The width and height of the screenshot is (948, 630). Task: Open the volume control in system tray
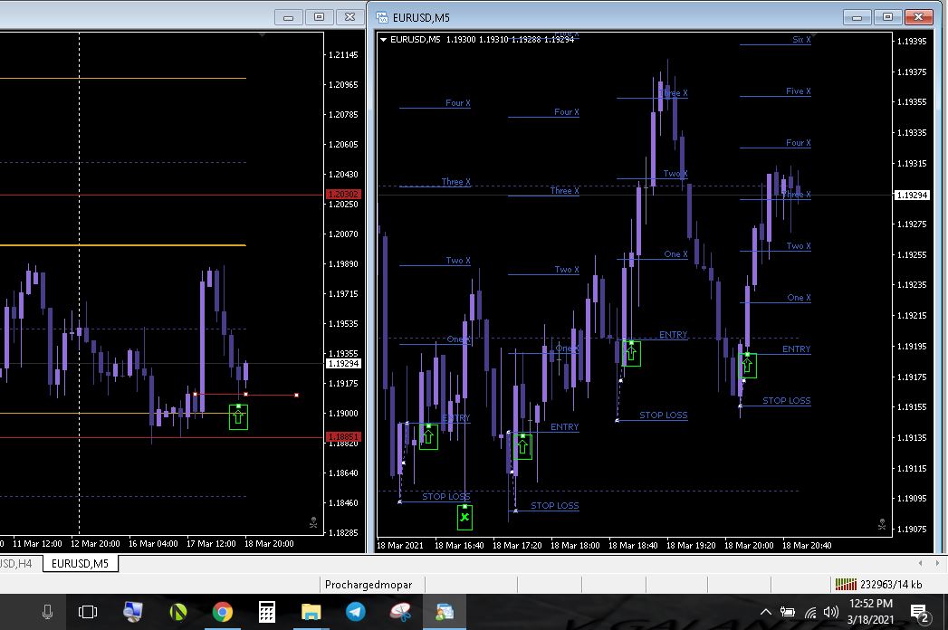pyautogui.click(x=831, y=613)
